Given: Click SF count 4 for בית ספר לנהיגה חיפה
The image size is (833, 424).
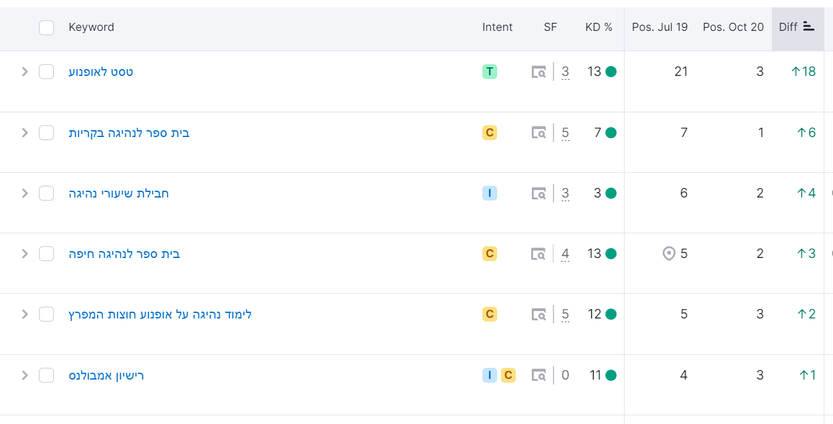Looking at the screenshot, I should coord(565,254).
